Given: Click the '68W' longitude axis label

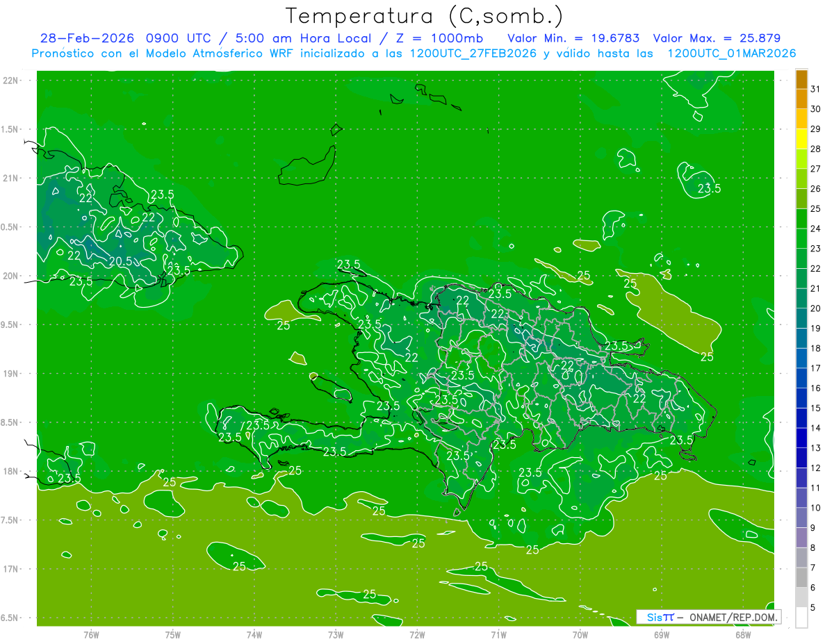Looking at the screenshot, I should [743, 634].
